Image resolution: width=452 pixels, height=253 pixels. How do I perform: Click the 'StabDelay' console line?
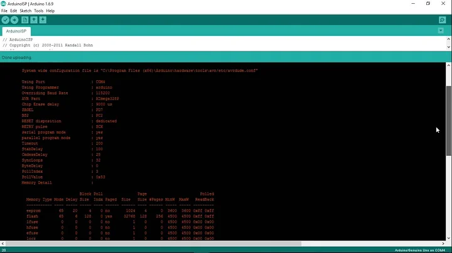[x=62, y=149]
